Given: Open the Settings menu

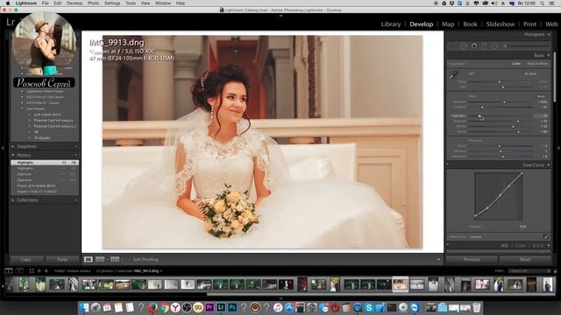Looking at the screenshot, I should pyautogui.click(x=112, y=3).
